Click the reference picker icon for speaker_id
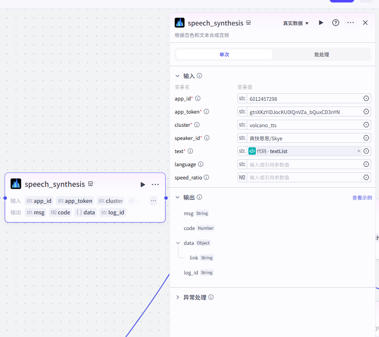 [366, 138]
